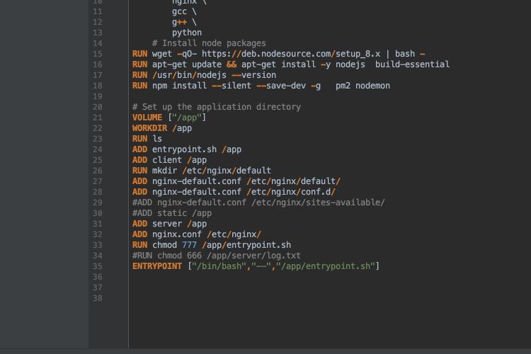Click the "g++ \" package line

click(184, 23)
